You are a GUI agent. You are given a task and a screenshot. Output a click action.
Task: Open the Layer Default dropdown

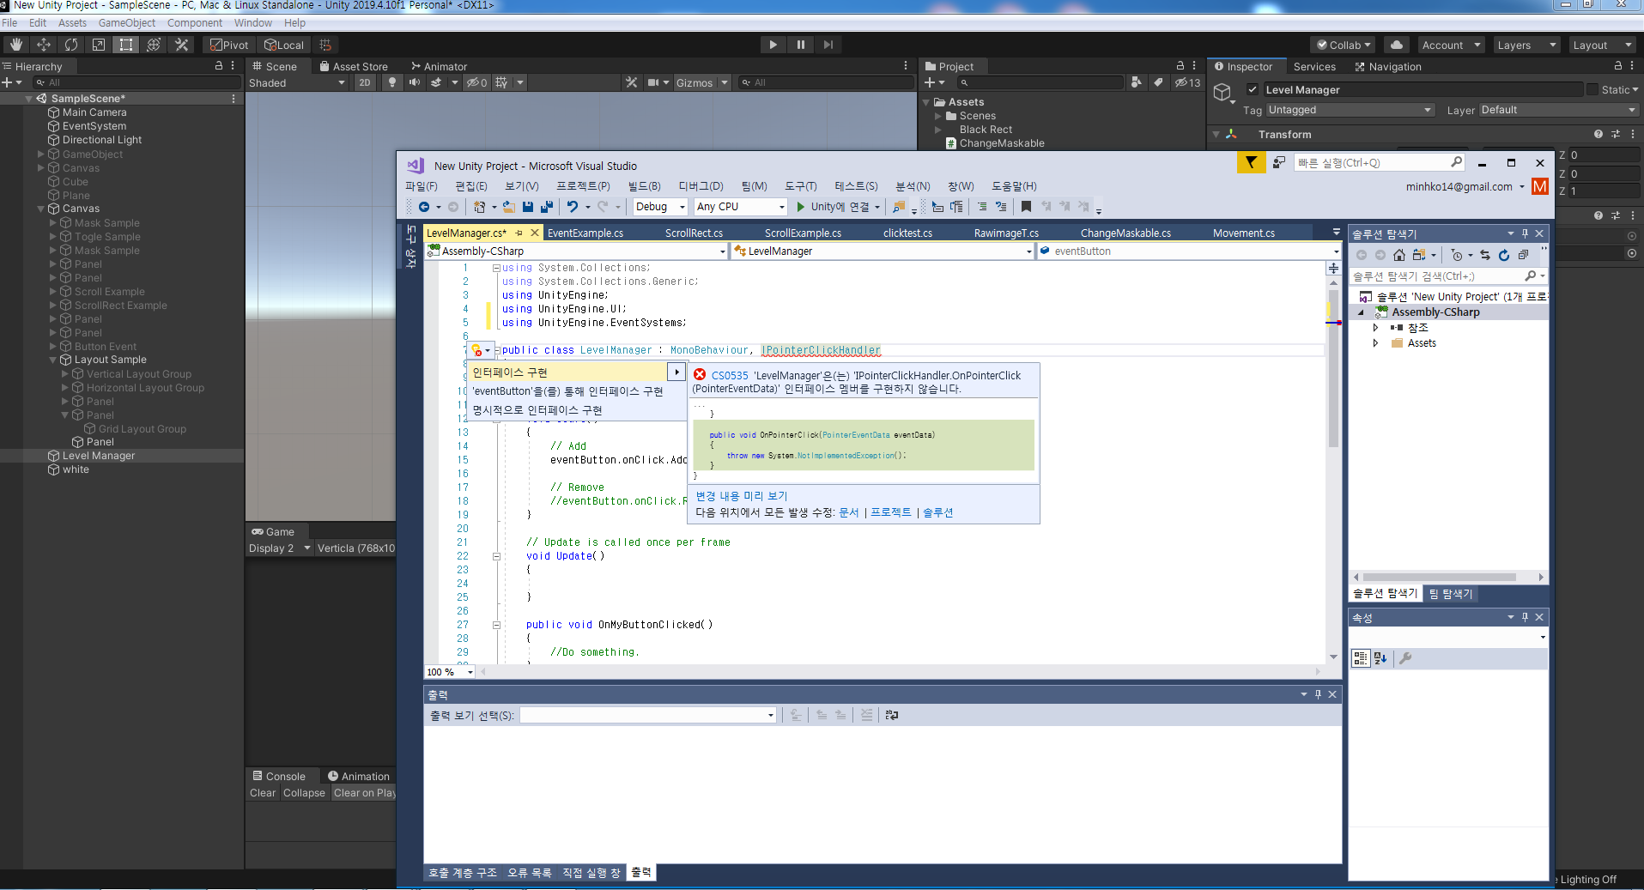(1558, 110)
